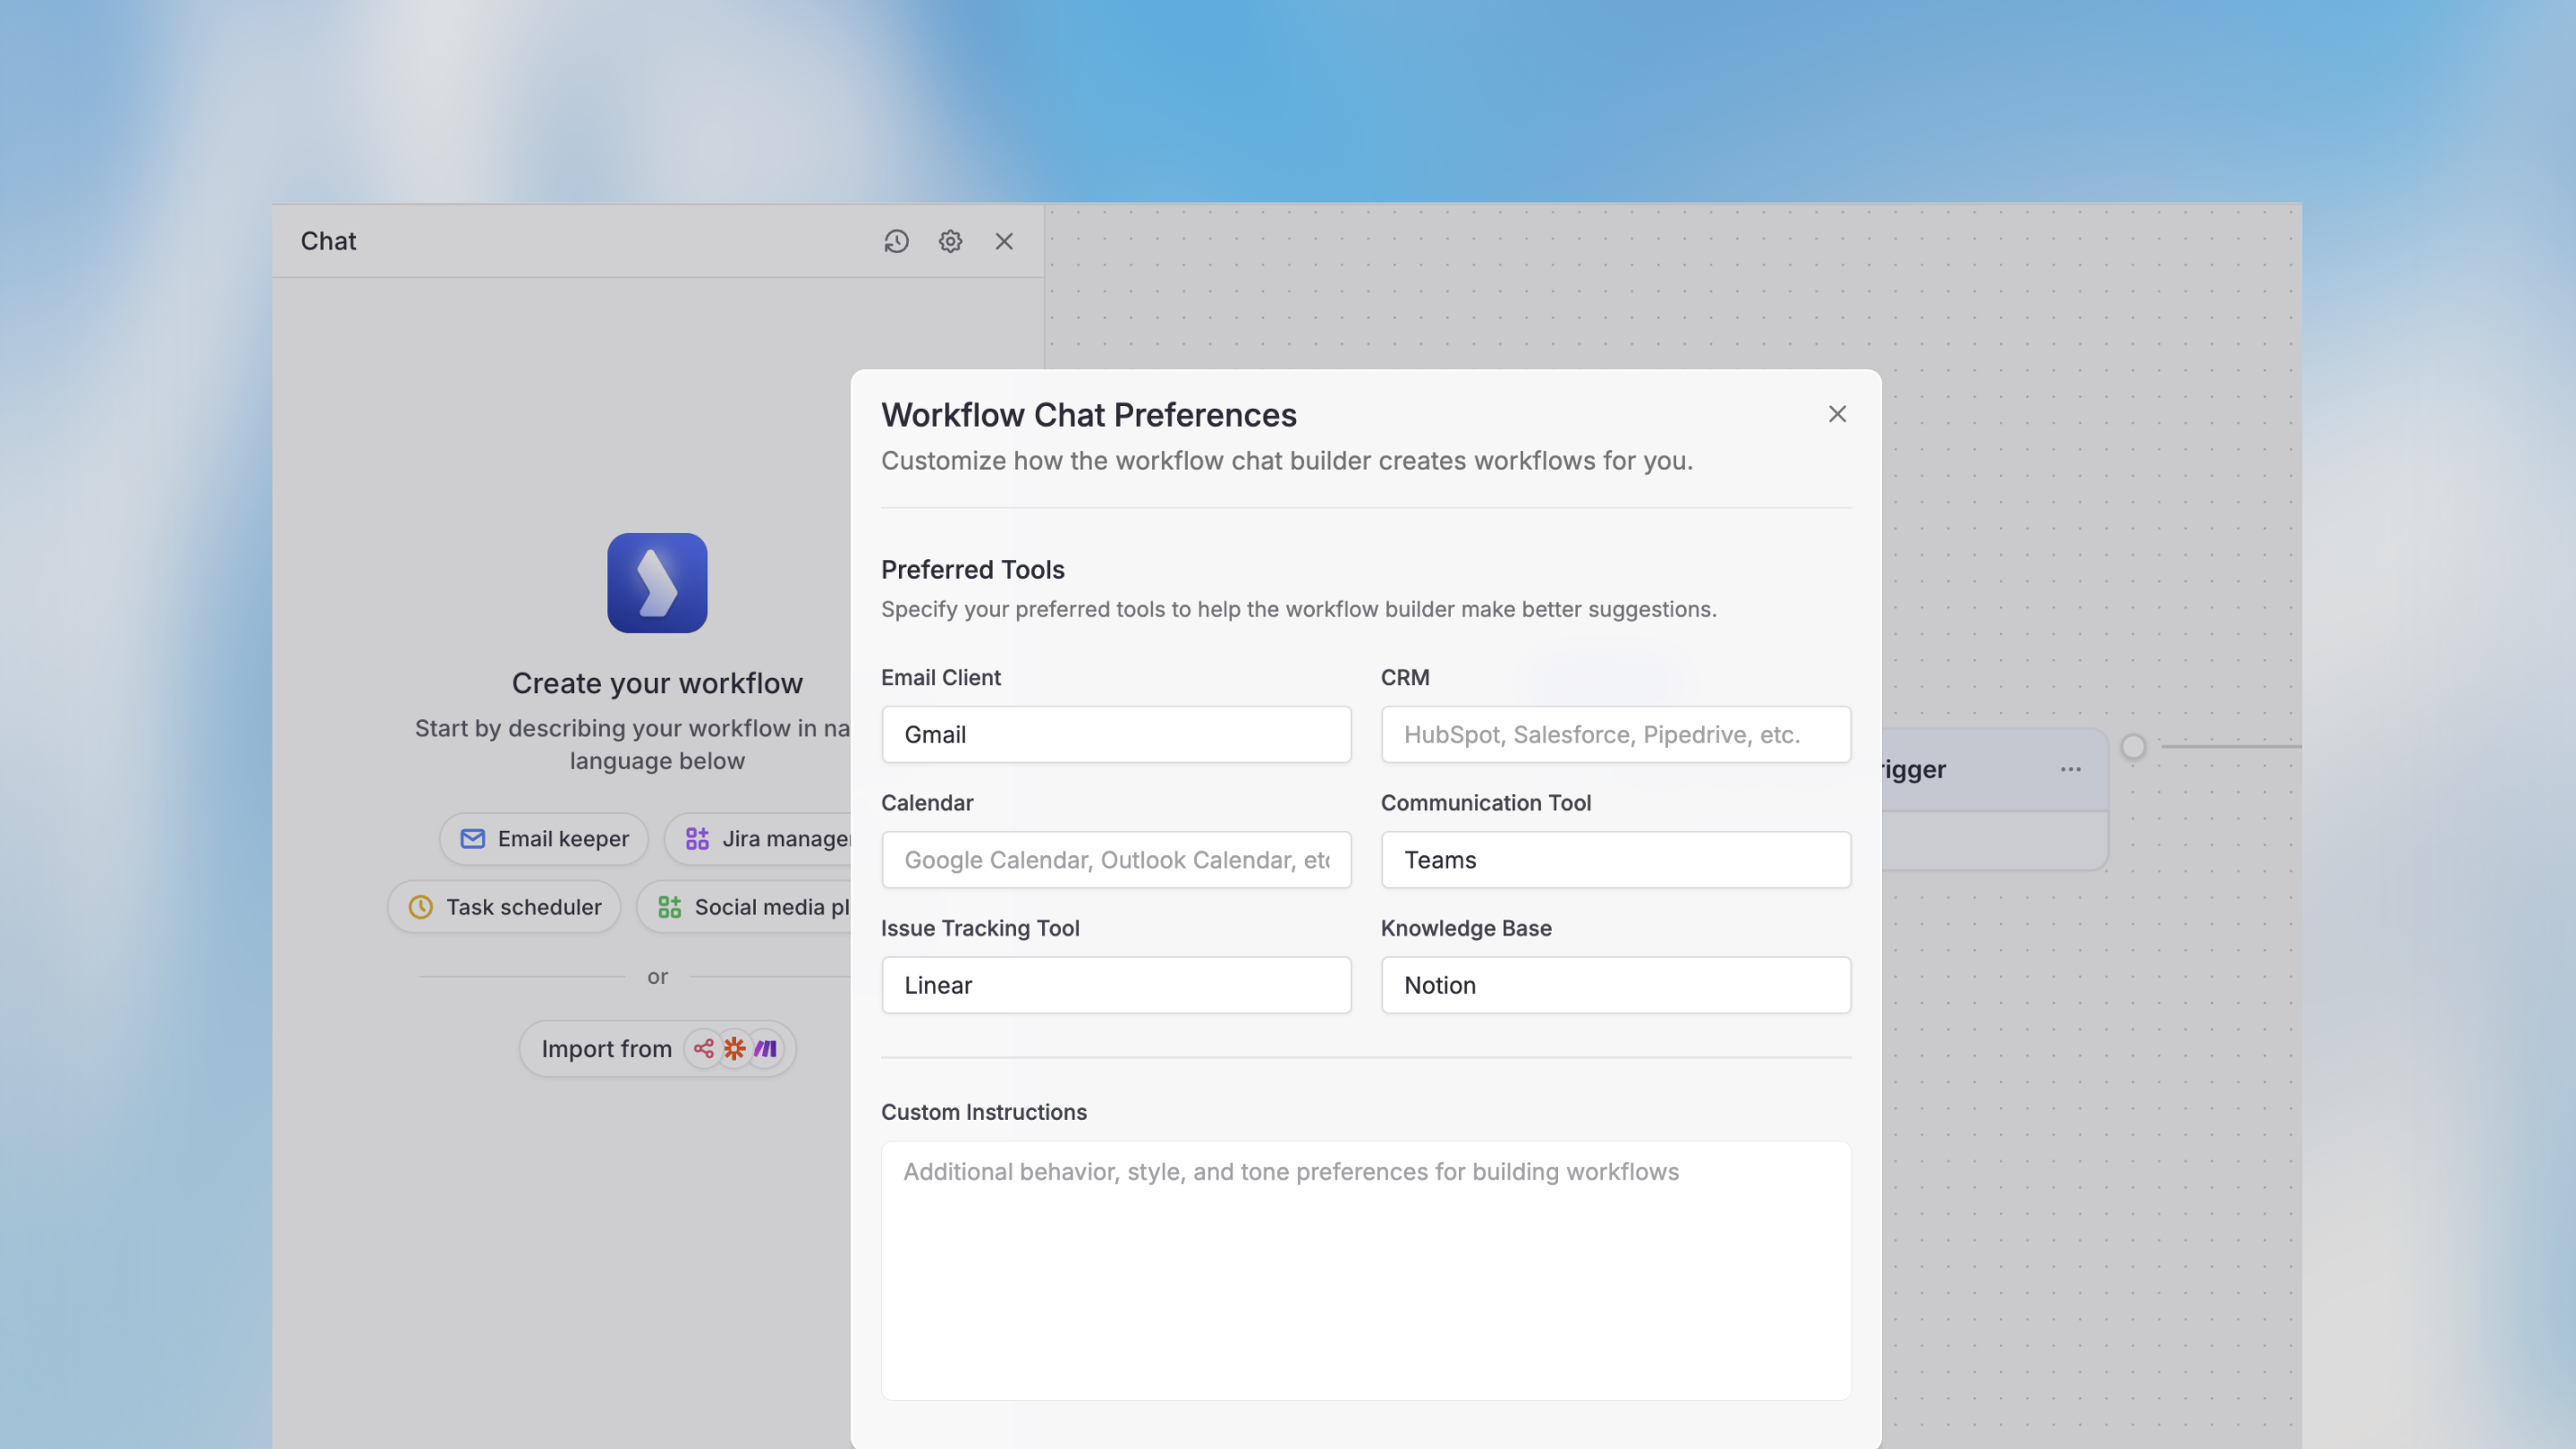The height and width of the screenshot is (1449, 2576).
Task: Click the envelope icon on Email keeper
Action: tap(472, 838)
